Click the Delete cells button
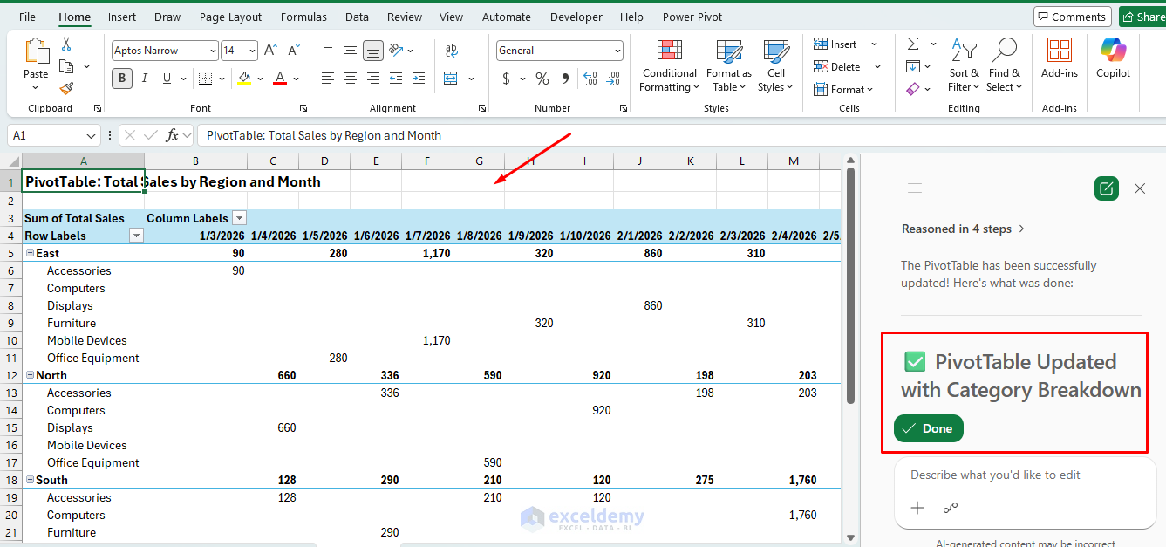 tap(837, 67)
